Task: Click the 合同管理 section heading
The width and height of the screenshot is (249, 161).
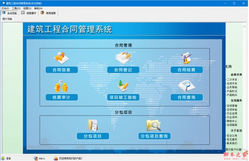Action: 123,45
